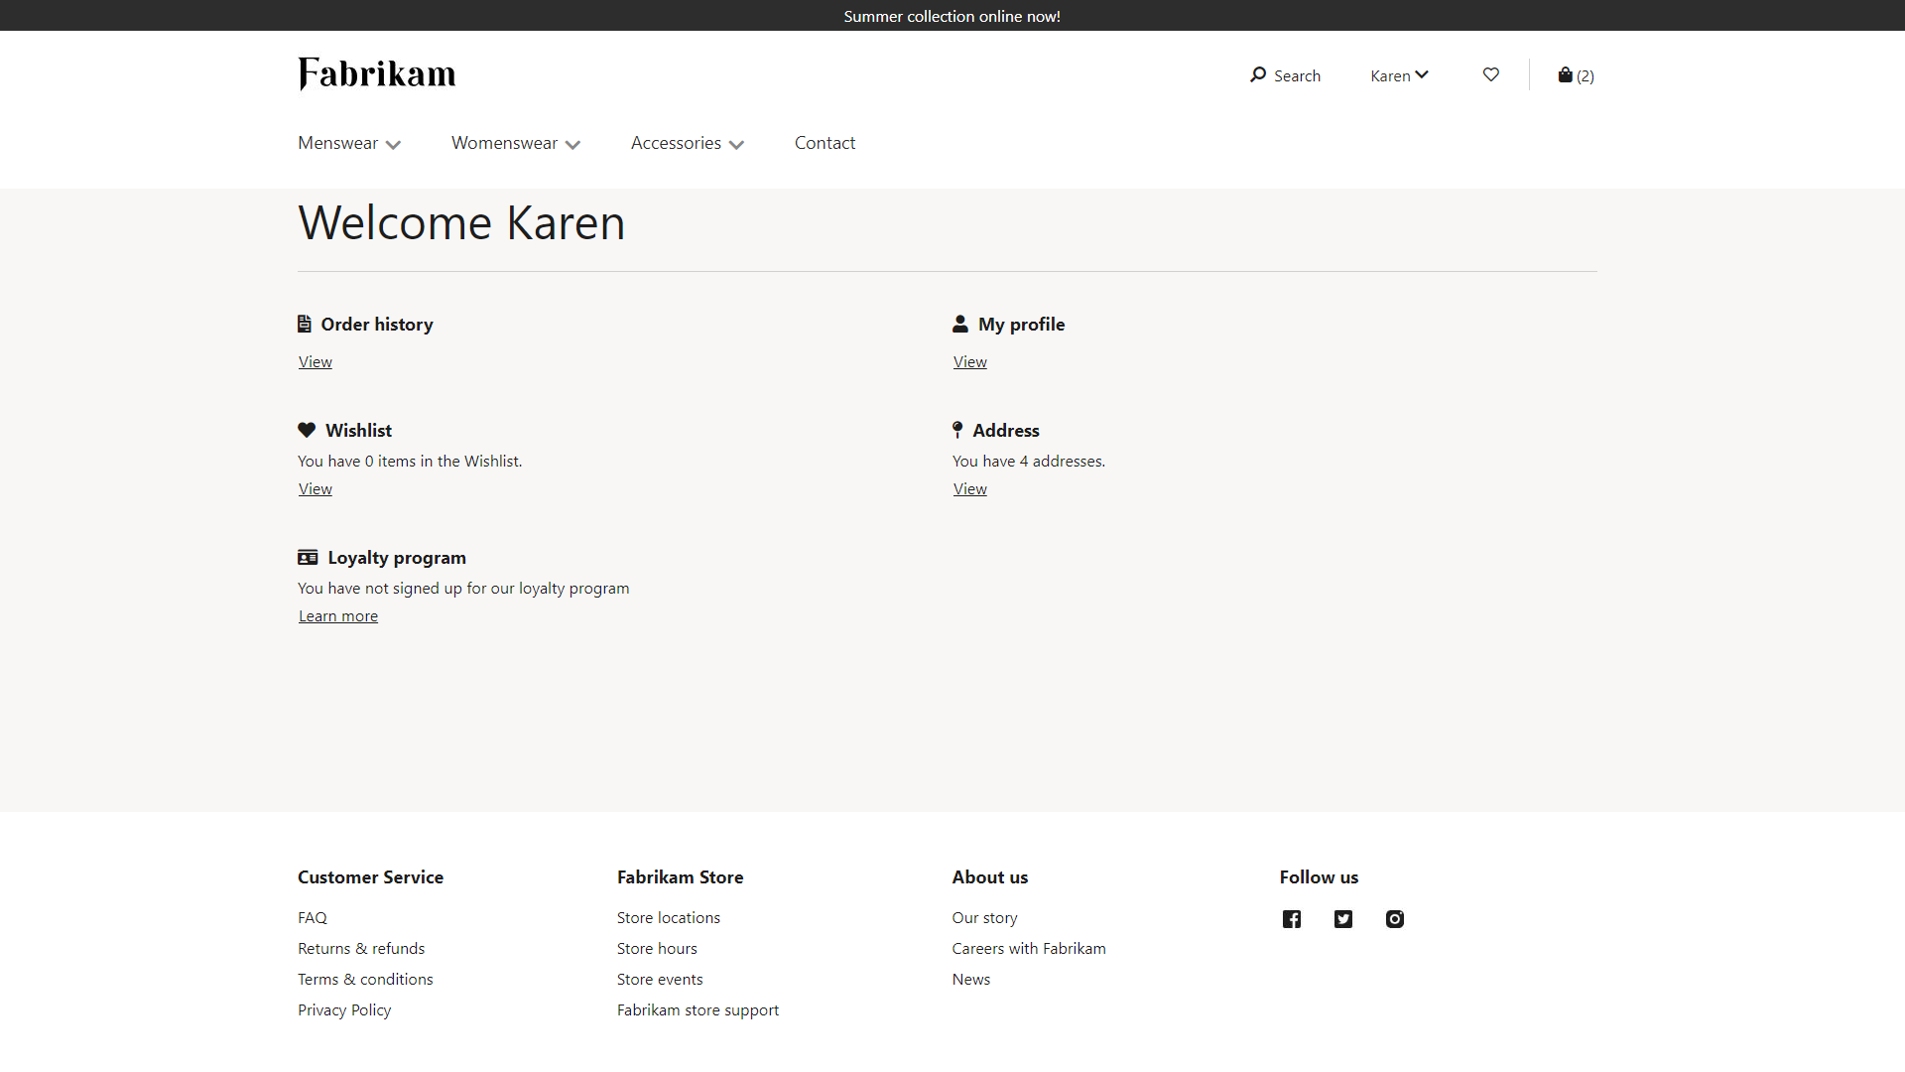Select the Contact menu item
This screenshot has width=1905, height=1072.
coord(825,143)
